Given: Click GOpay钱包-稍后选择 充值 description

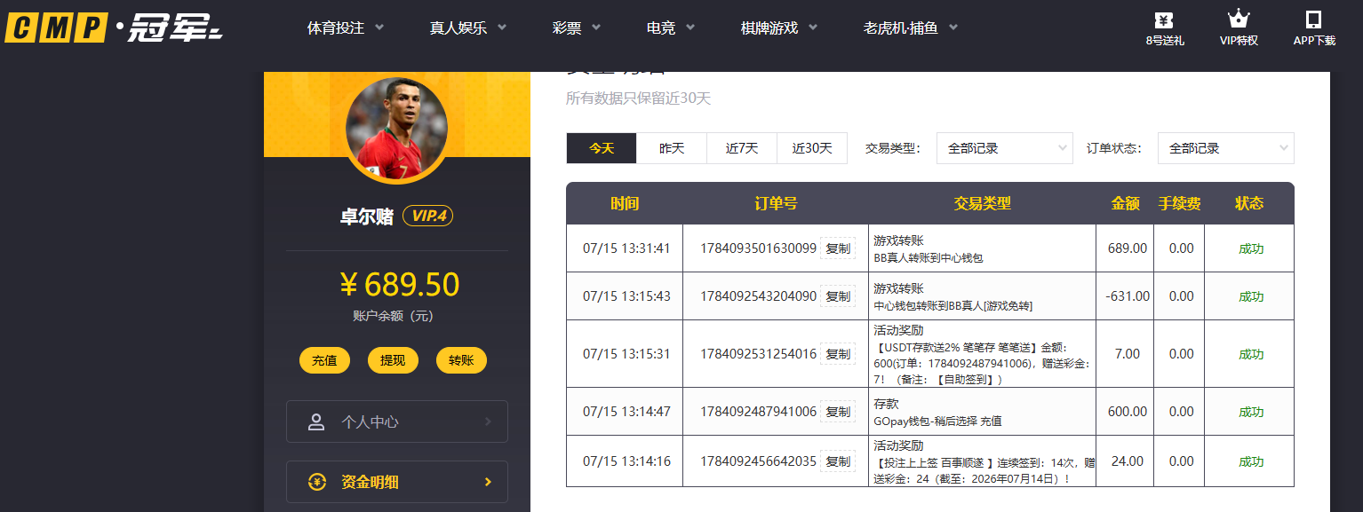Looking at the screenshot, I should click(937, 421).
